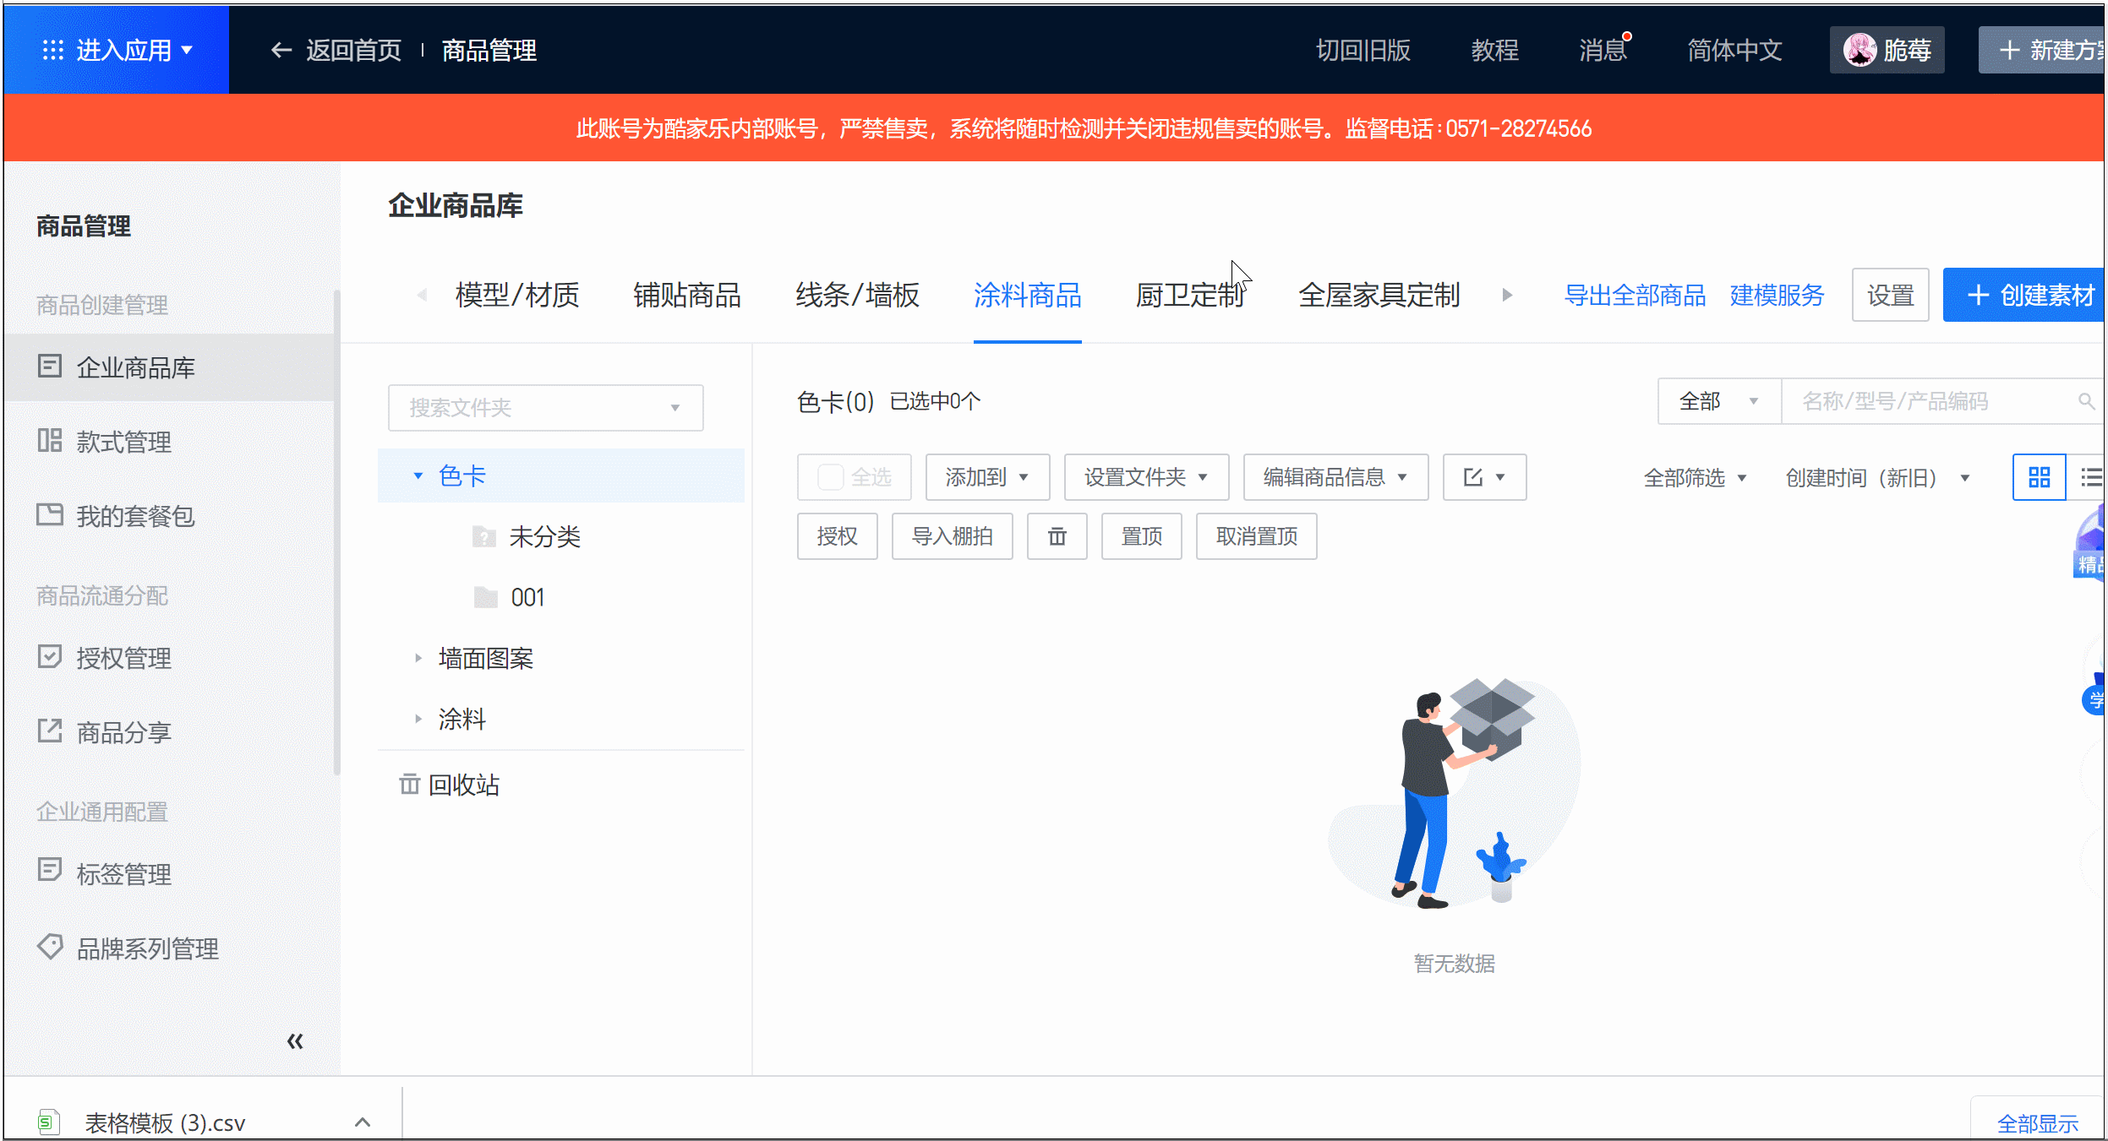Viewport: 2108px width, 1141px height.
Task: Switch to grid view icon
Action: tap(2039, 477)
